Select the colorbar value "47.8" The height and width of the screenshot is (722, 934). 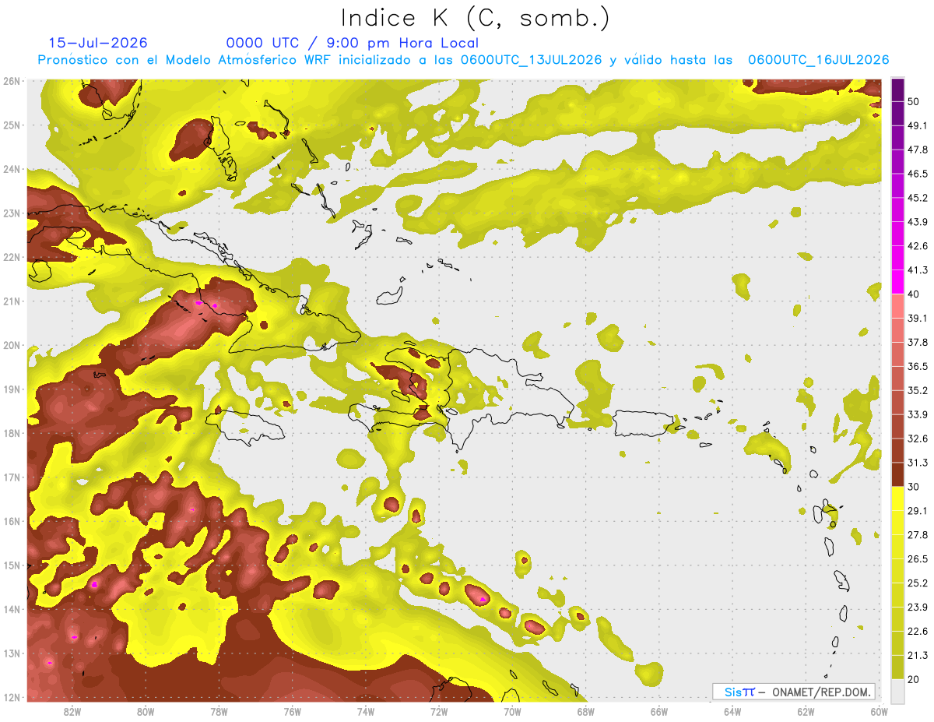tap(917, 150)
